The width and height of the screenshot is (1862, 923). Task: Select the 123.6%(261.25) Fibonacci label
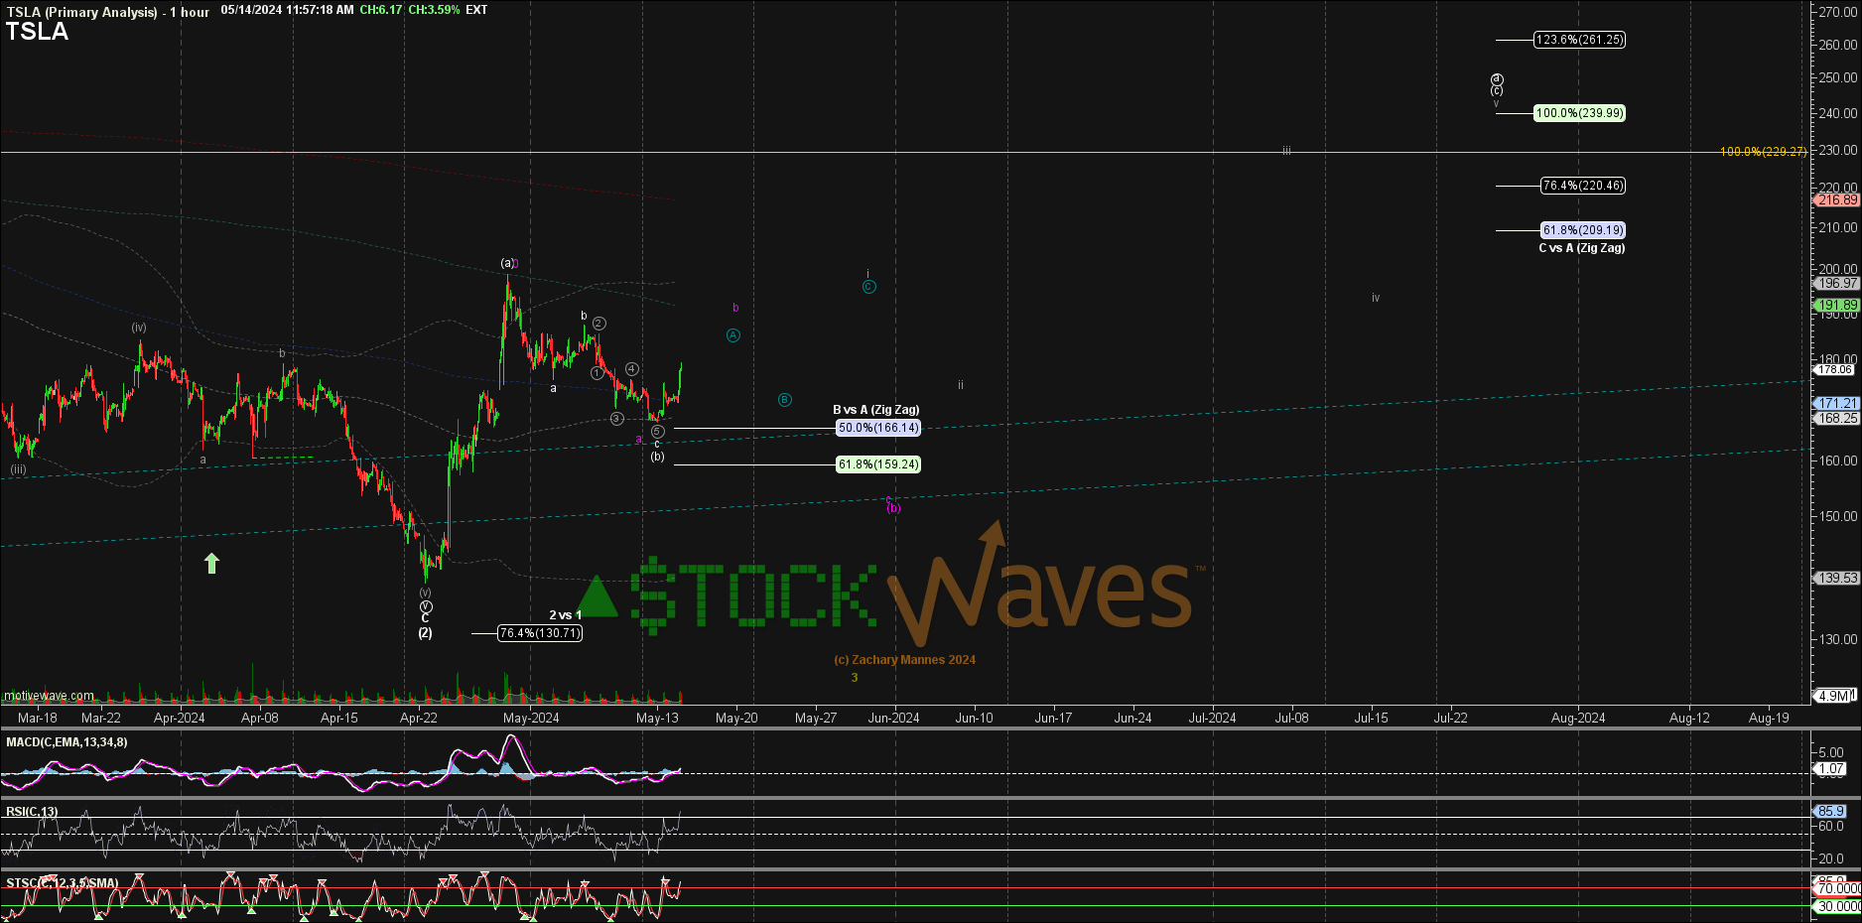[x=1579, y=40]
